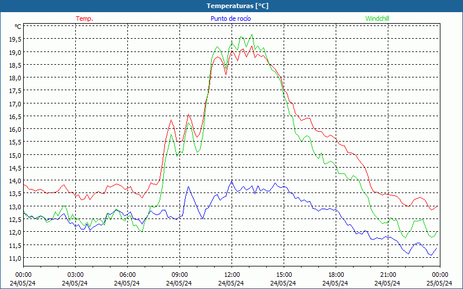Click the 24/05/24 date under 12:00
The image size is (463, 289).
(231, 283)
